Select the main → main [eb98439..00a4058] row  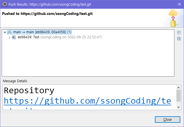39,32
